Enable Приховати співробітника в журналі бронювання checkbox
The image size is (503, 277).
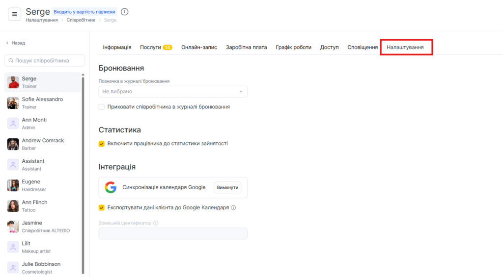coord(102,107)
